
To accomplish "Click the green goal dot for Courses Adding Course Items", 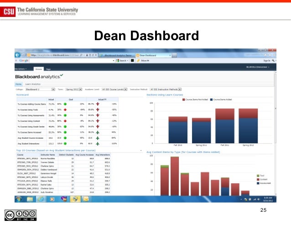I will click(65, 104).
